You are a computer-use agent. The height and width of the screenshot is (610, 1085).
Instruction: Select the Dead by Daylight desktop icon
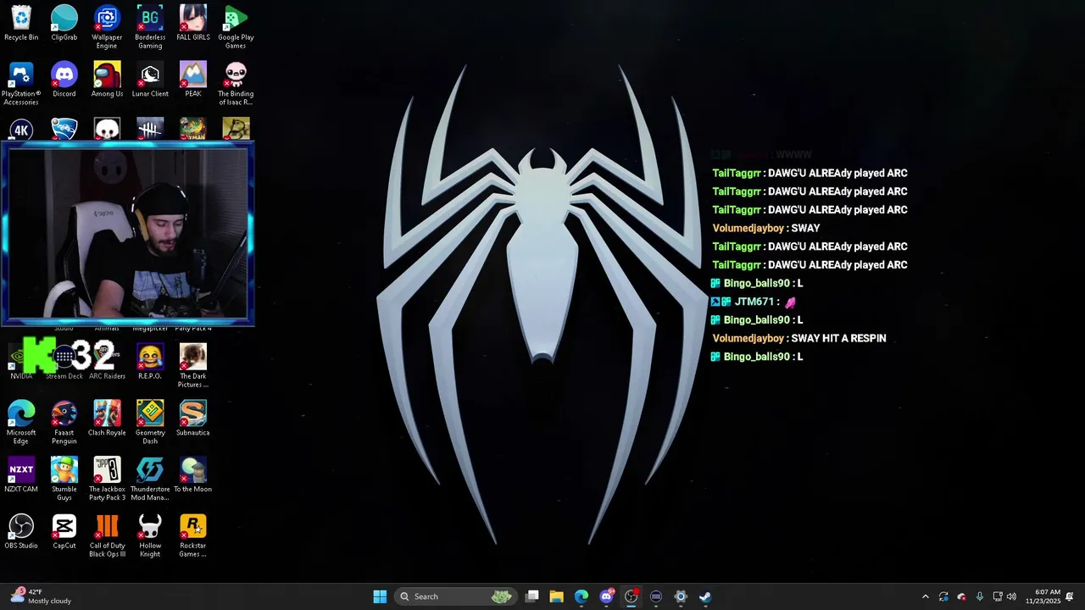(x=150, y=129)
